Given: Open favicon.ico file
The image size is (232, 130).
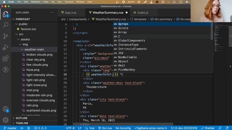Looking at the screenshot, I should 34,29.
